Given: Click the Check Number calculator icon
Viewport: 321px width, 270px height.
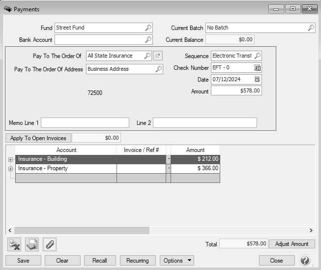Looking at the screenshot, I should pyautogui.click(x=257, y=68).
